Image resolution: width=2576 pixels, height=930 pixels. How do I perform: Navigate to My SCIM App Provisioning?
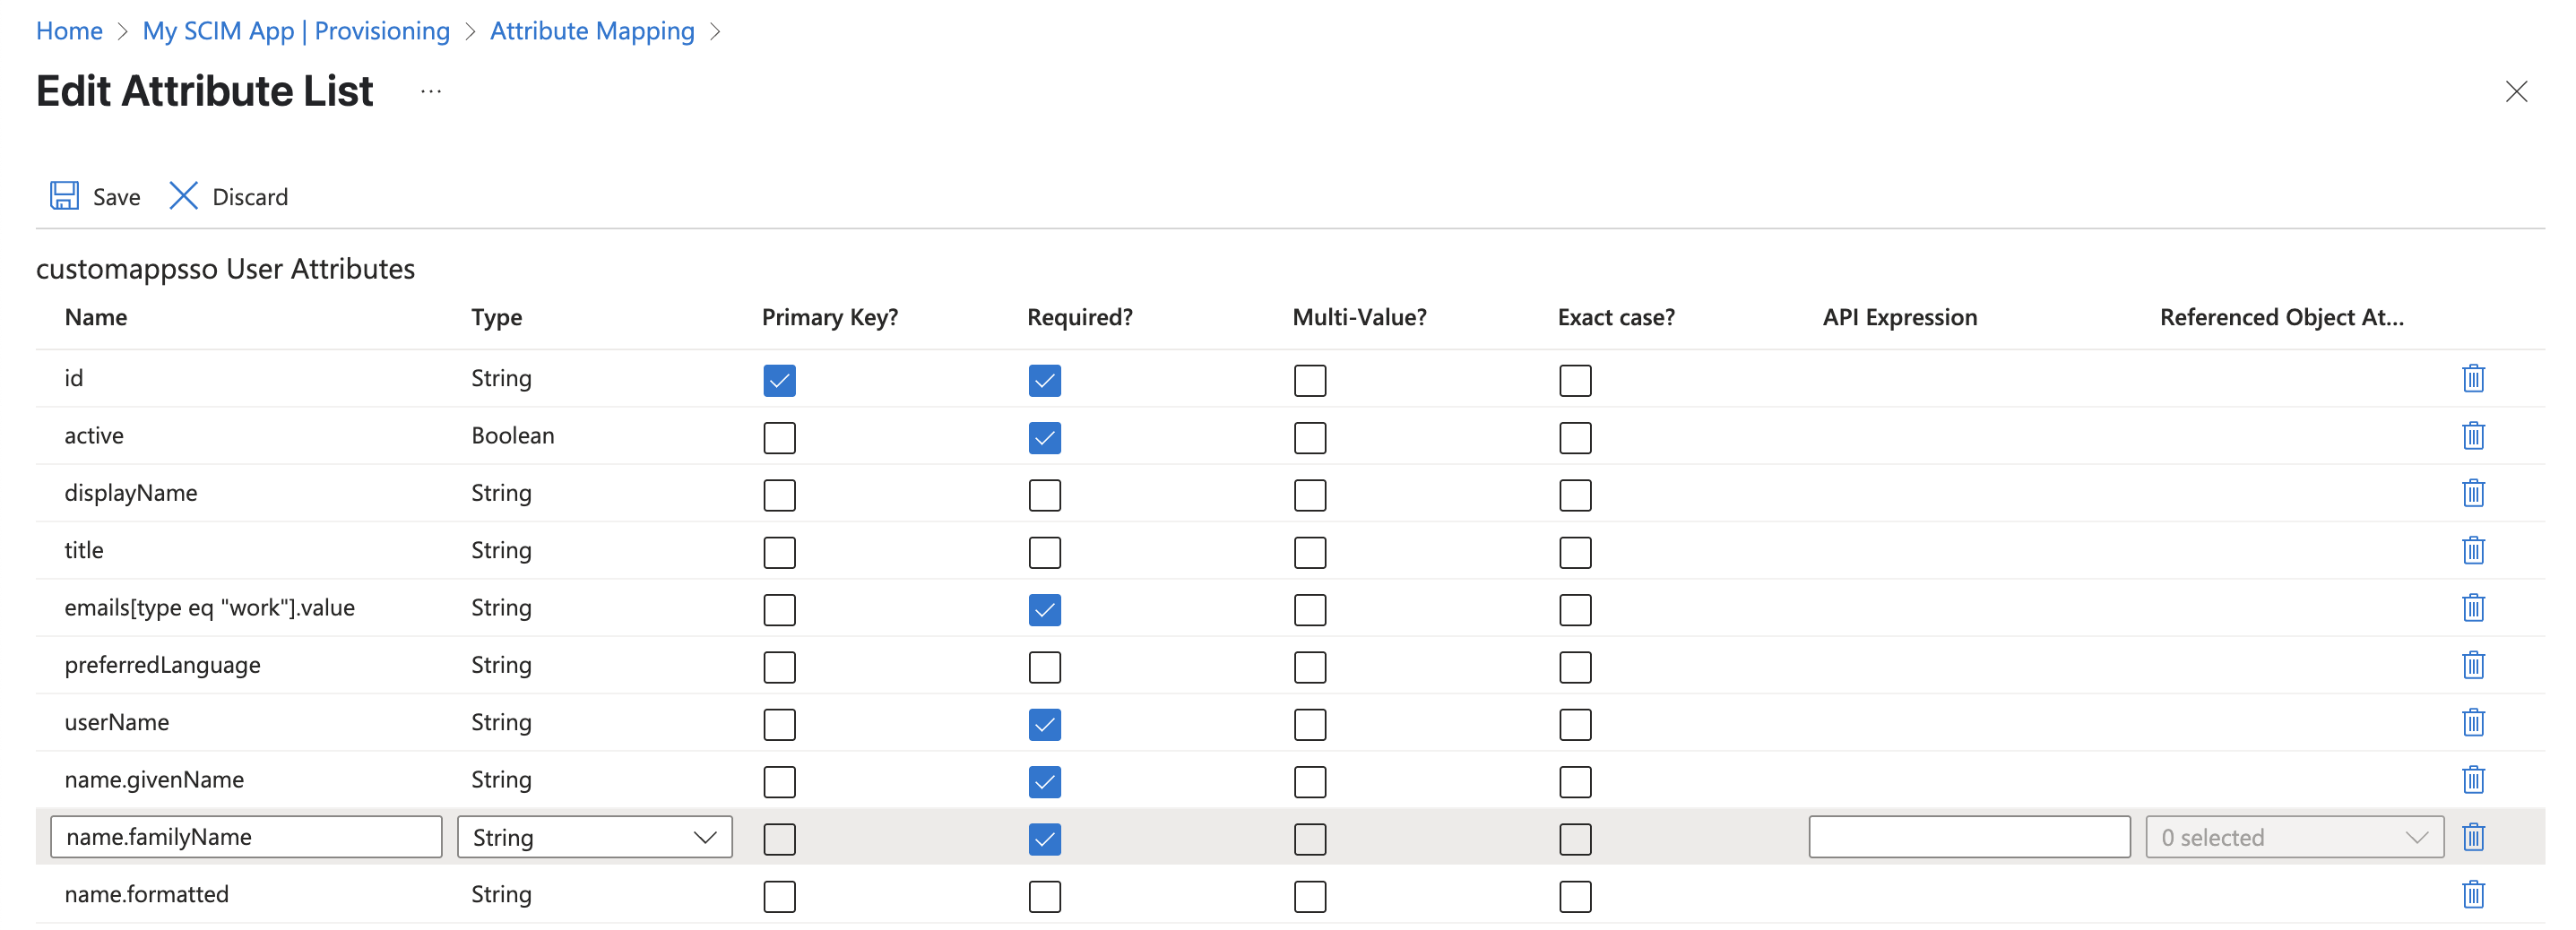(x=296, y=31)
